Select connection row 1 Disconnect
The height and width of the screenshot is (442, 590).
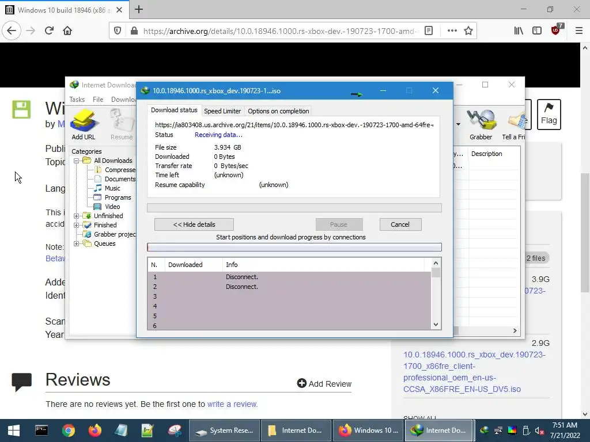click(289, 277)
